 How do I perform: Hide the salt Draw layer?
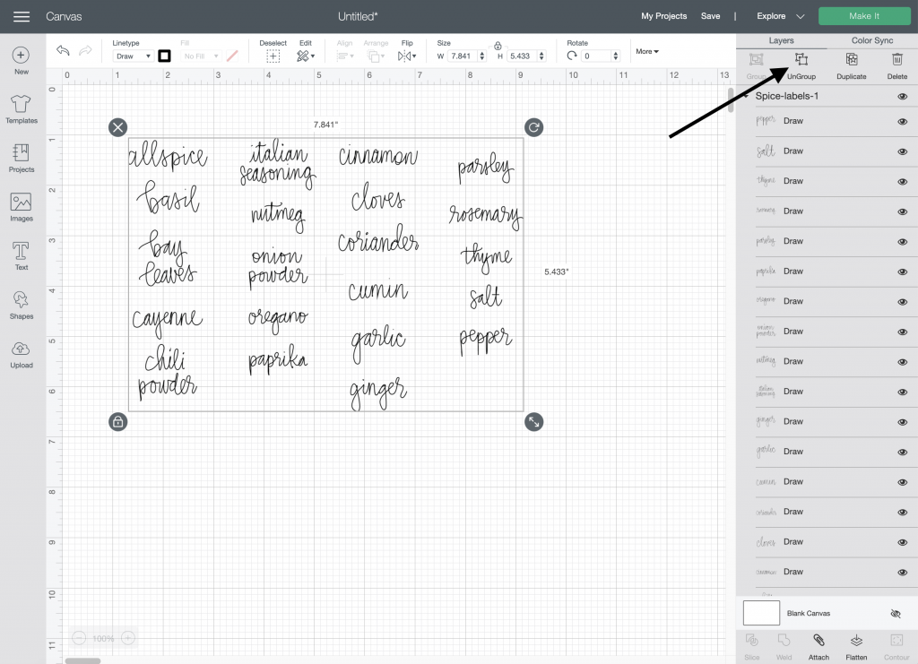pyautogui.click(x=902, y=151)
